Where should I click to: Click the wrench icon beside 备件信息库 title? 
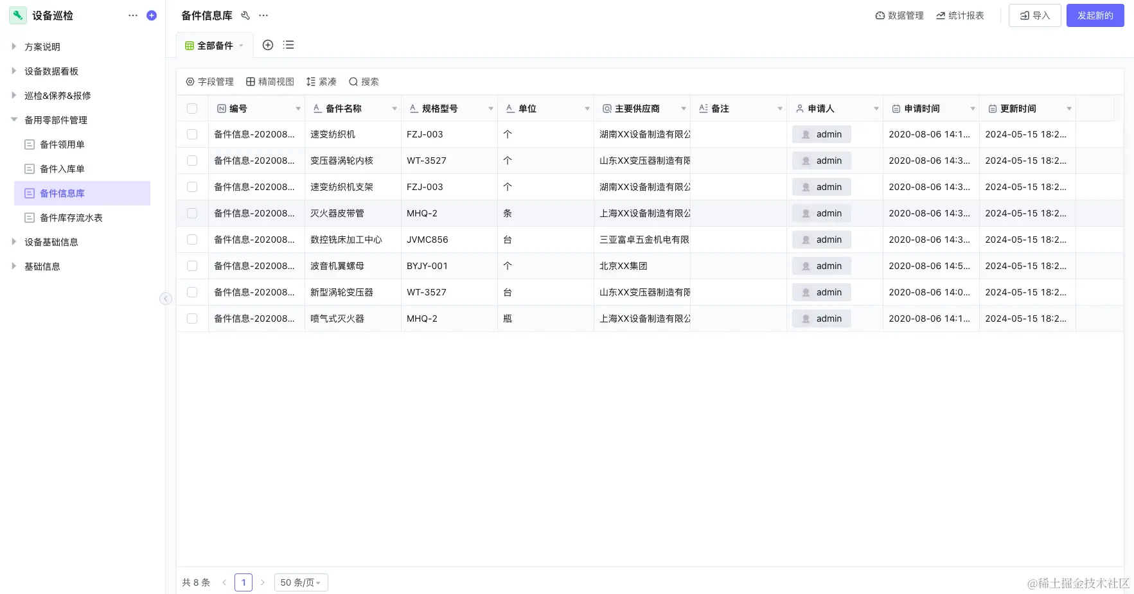click(x=245, y=15)
